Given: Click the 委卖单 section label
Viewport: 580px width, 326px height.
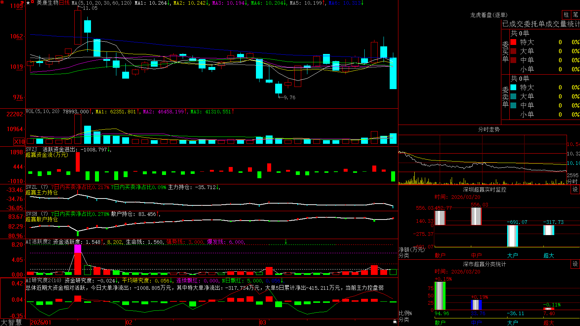Looking at the screenshot, I should coord(505,97).
